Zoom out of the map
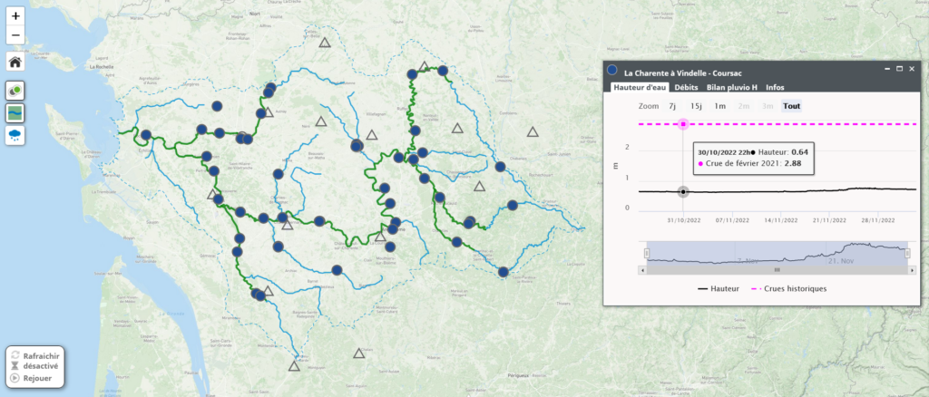Viewport: 929px width, 397px height. [x=15, y=36]
